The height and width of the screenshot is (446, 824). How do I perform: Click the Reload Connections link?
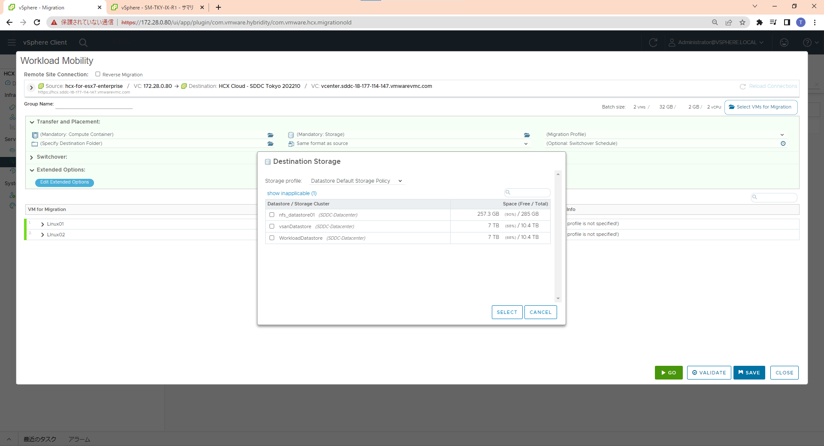[773, 86]
